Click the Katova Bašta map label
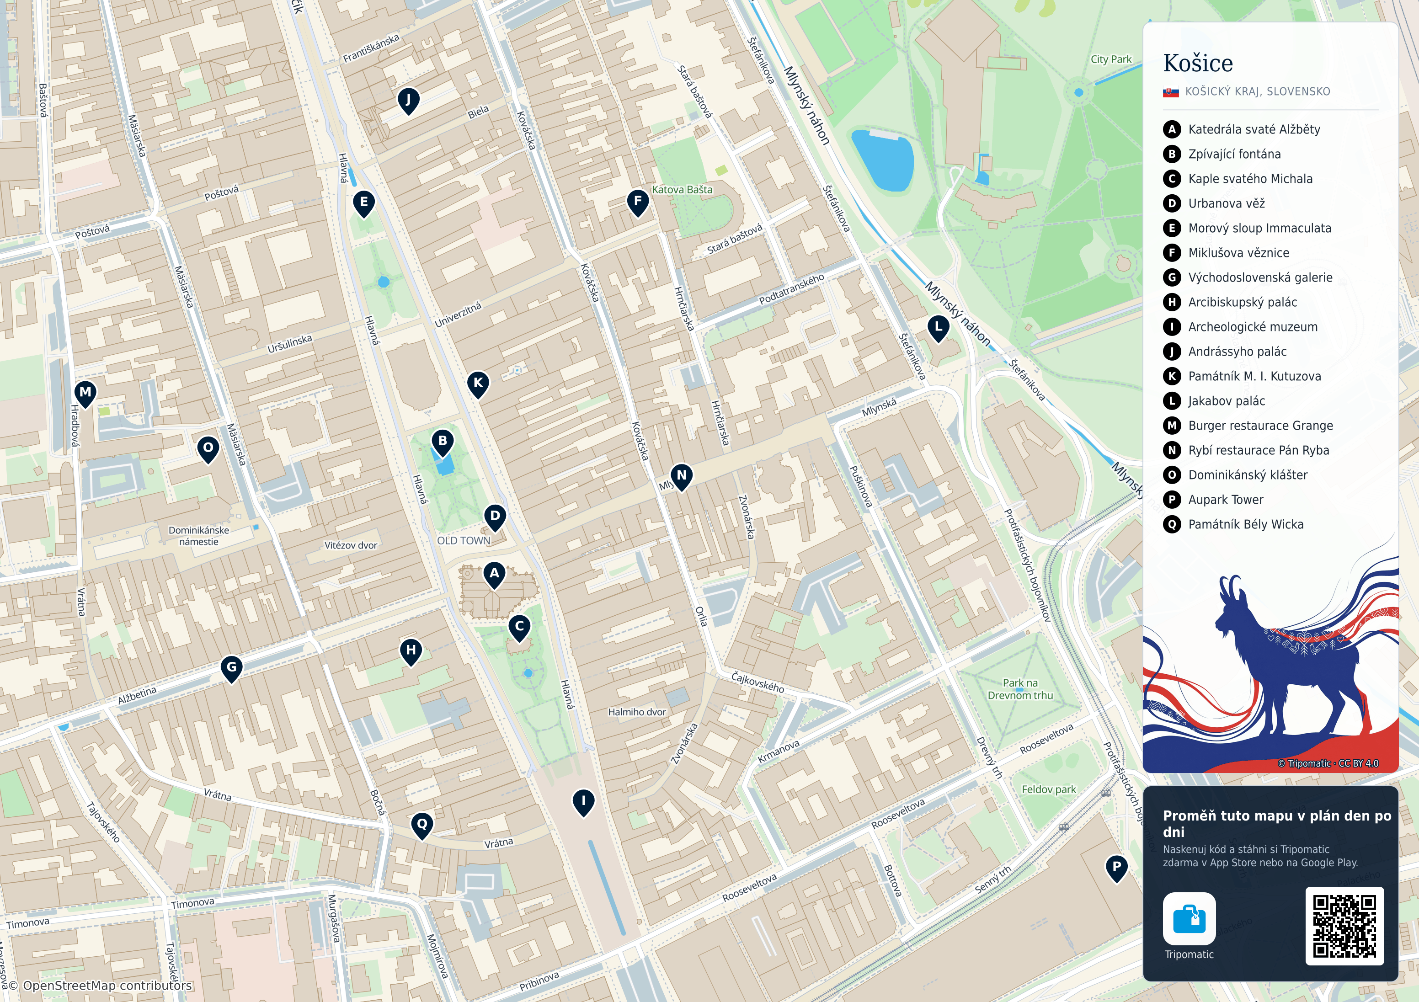1419x1002 pixels. (683, 190)
